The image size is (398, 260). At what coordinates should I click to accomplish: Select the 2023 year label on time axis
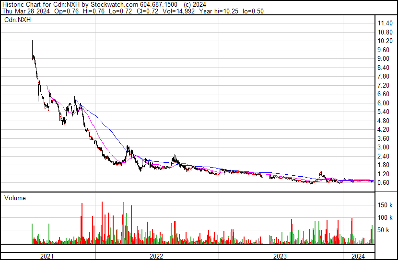click(280, 256)
